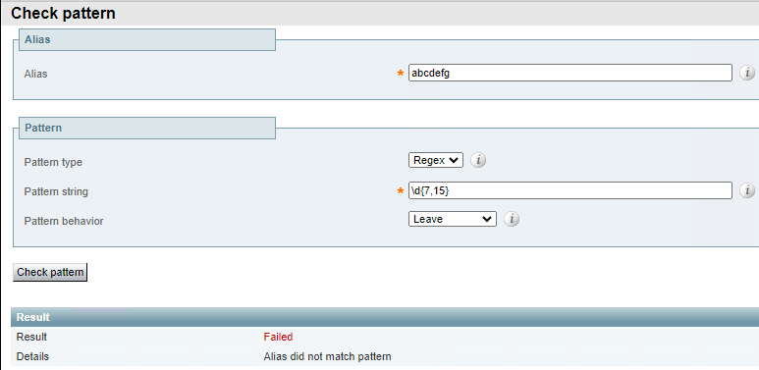Expand the Pattern behavior Leave dropdown
Image resolution: width=759 pixels, height=370 pixels.
[x=453, y=219]
